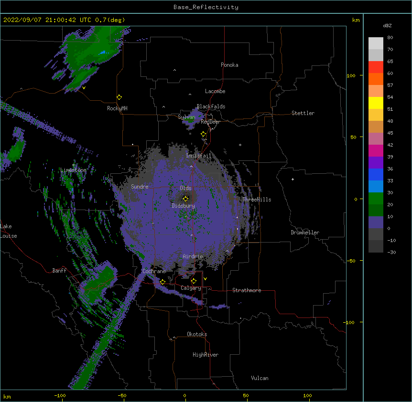
Task: Click the HighRiver label
Action: coord(206,355)
